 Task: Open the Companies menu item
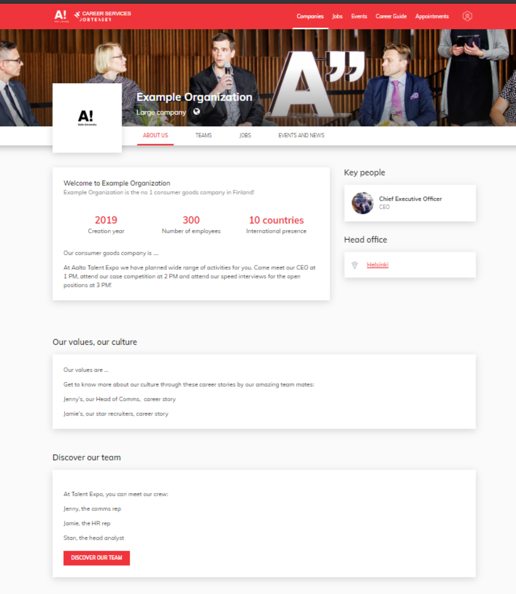click(x=310, y=16)
